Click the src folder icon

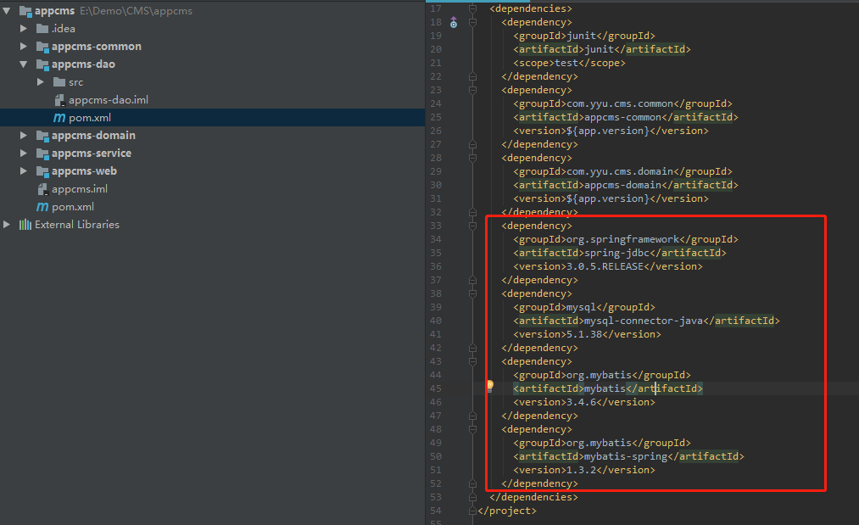pyautogui.click(x=59, y=82)
